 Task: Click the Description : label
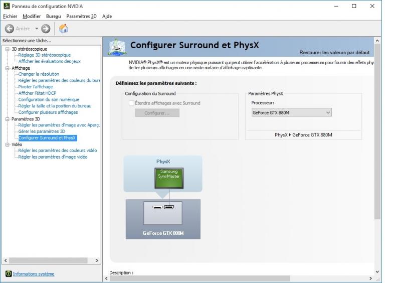tap(121, 273)
